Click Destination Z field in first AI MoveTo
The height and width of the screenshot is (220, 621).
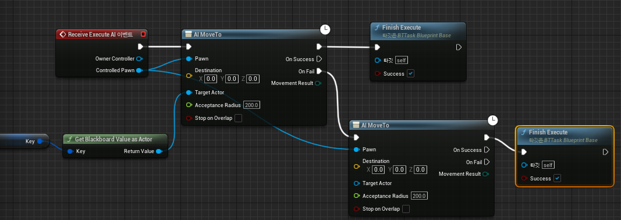pos(253,79)
